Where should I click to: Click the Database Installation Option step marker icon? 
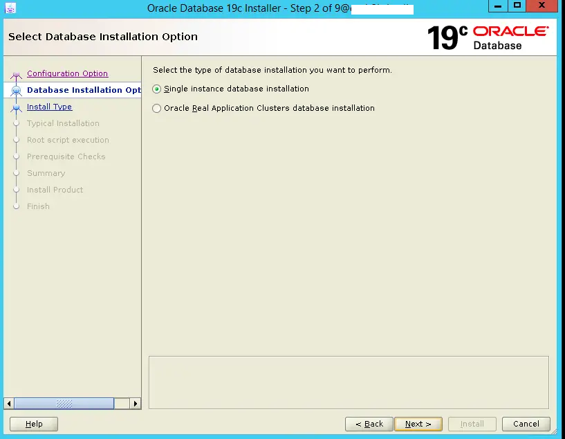tap(16, 91)
